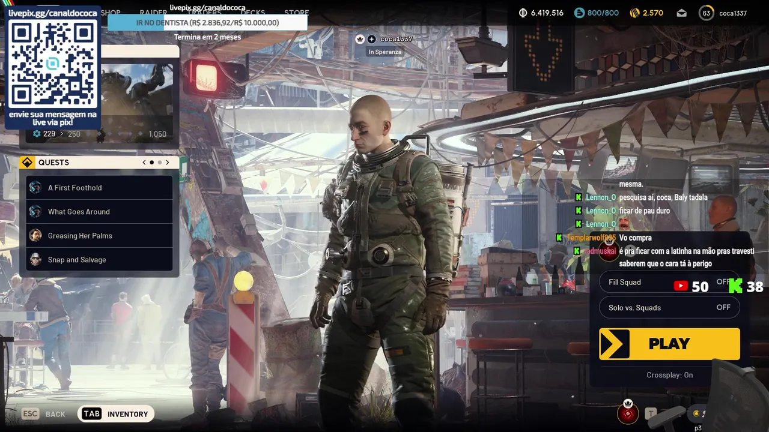769x432 pixels.
Task: Click the gear progress icon next to 229
Action: tap(37, 134)
